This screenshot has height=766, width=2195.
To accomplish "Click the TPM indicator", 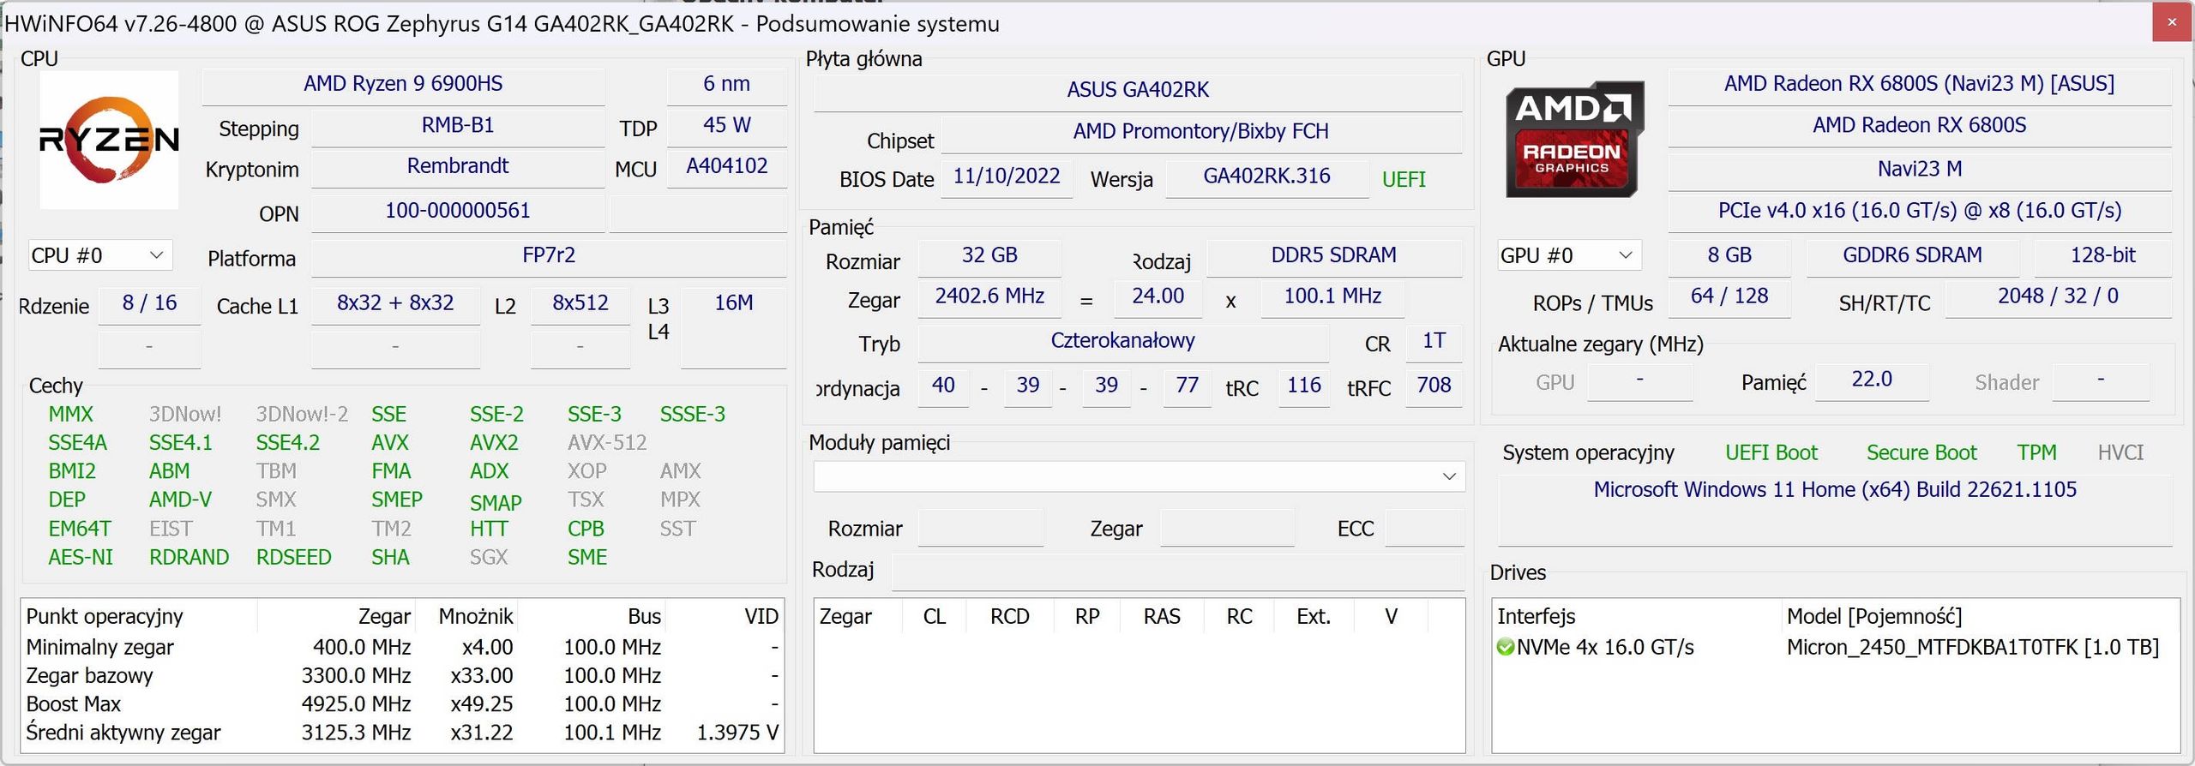I will 2037,453.
